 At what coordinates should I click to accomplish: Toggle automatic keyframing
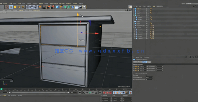(x=107, y=93)
